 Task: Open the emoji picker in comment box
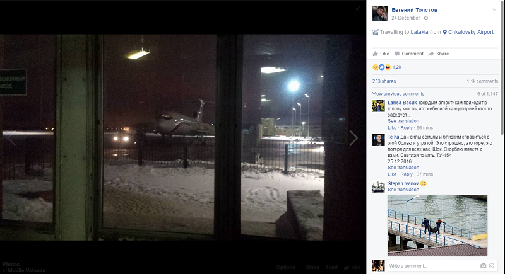click(492, 266)
